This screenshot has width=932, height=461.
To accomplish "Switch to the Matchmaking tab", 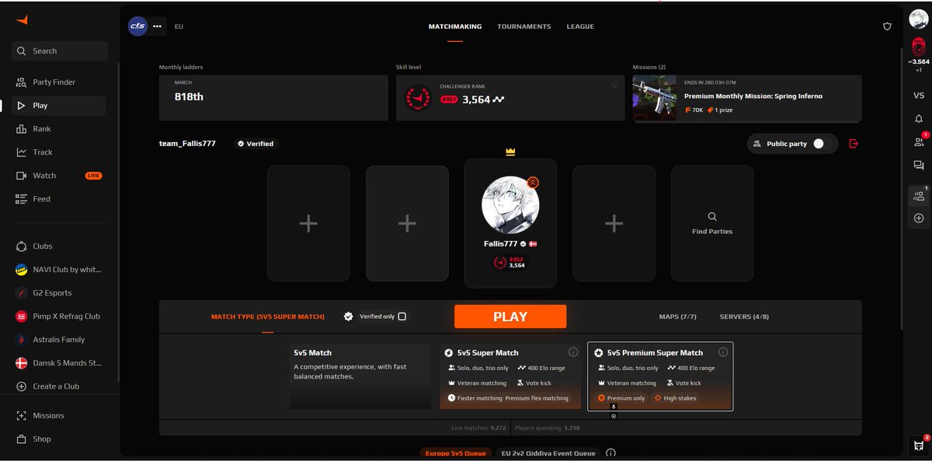I will coord(455,26).
